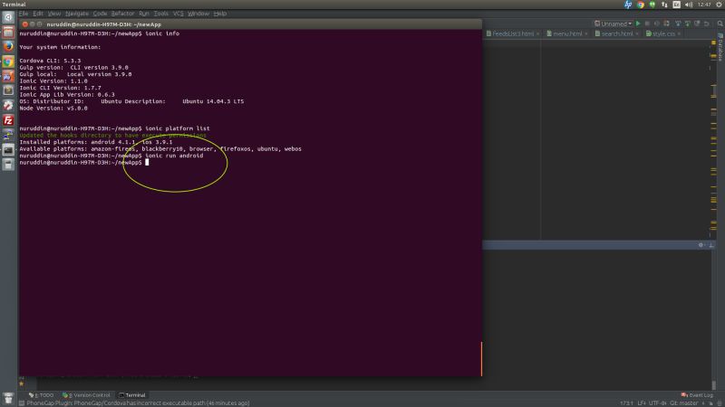Viewport: 725px width, 407px height.
Task: Click the PhoneGap Plugin status message
Action: [138, 403]
